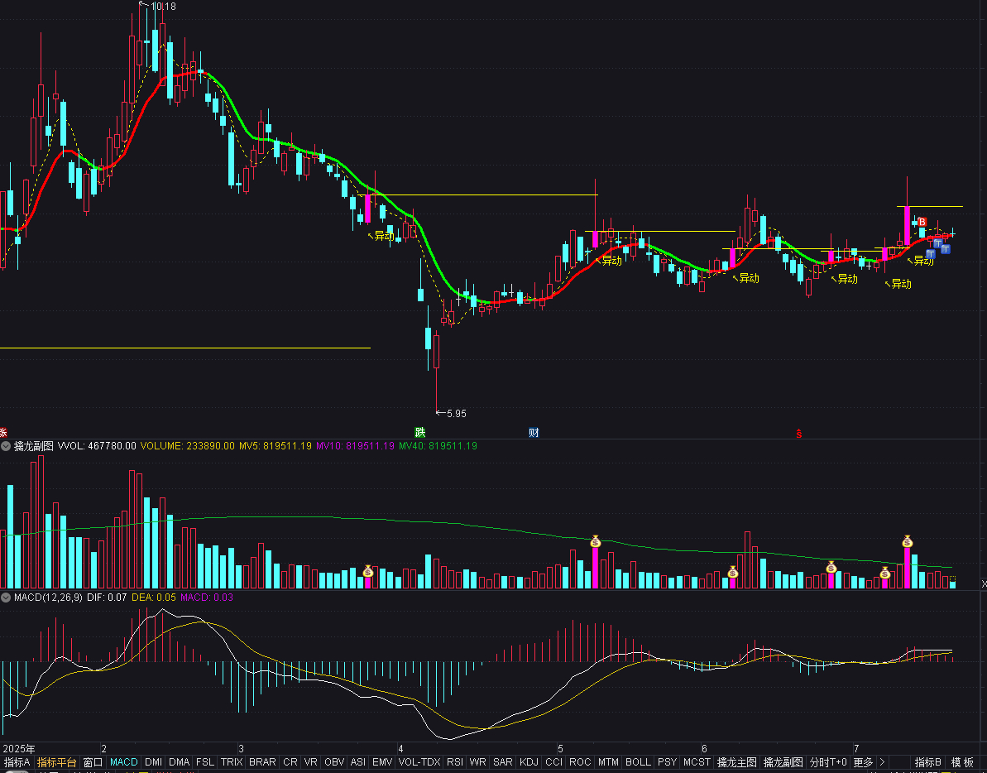Click the small X at volume panel edge
987x773 pixels.
point(984,584)
